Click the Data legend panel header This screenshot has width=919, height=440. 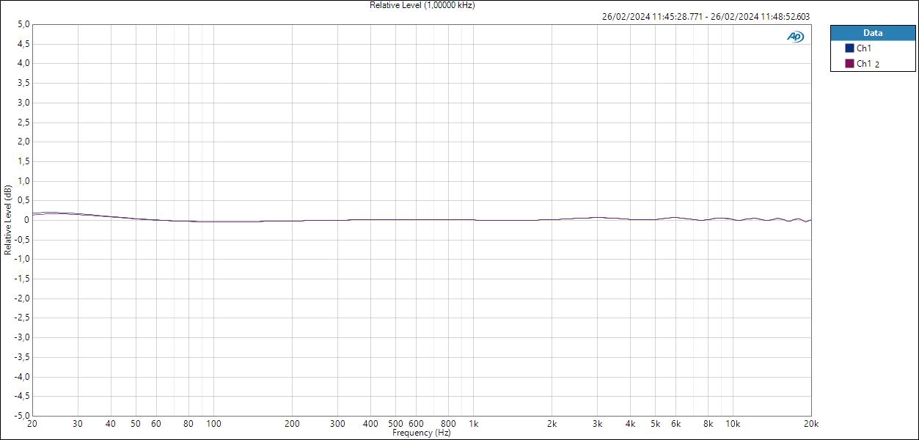coord(873,33)
